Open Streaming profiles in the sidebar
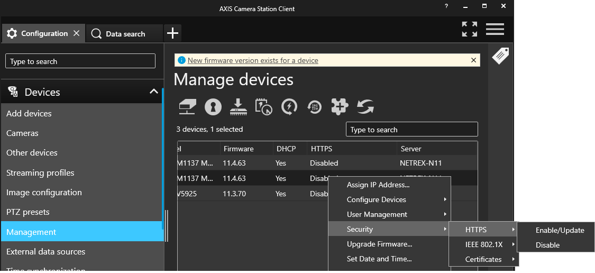595x273 pixels. [x=81, y=172]
